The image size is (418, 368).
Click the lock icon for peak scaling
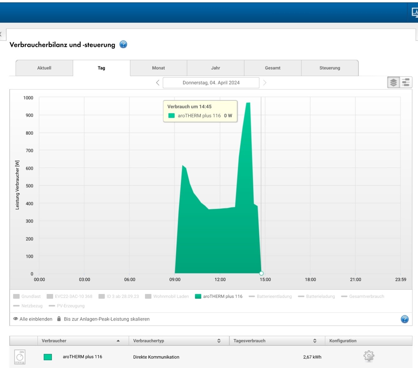coord(59,319)
